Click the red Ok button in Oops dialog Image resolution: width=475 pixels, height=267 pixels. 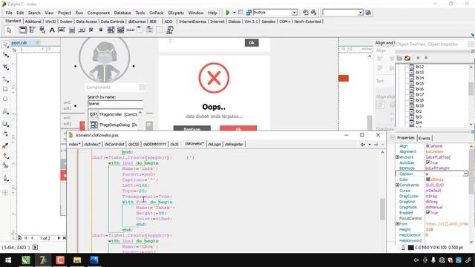tap(238, 128)
